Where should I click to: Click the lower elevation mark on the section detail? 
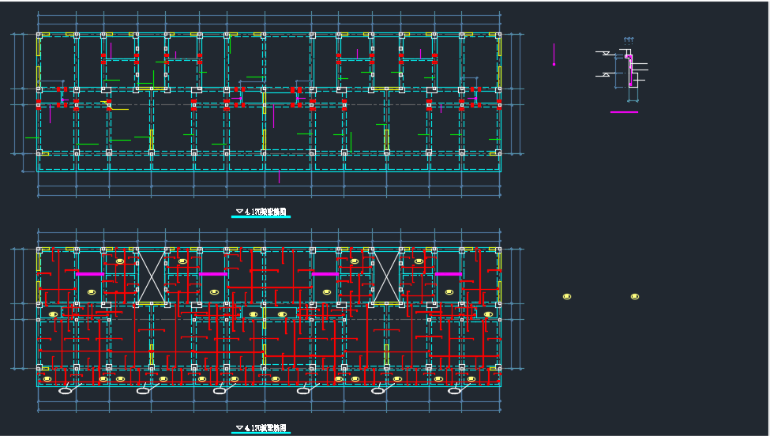point(606,74)
